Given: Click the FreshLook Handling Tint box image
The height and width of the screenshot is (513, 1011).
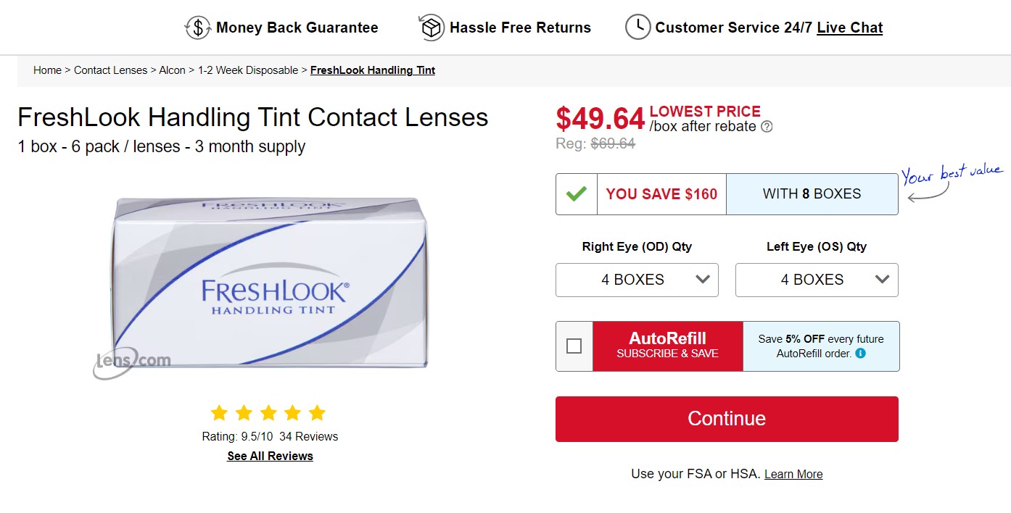Looking at the screenshot, I should (x=269, y=282).
